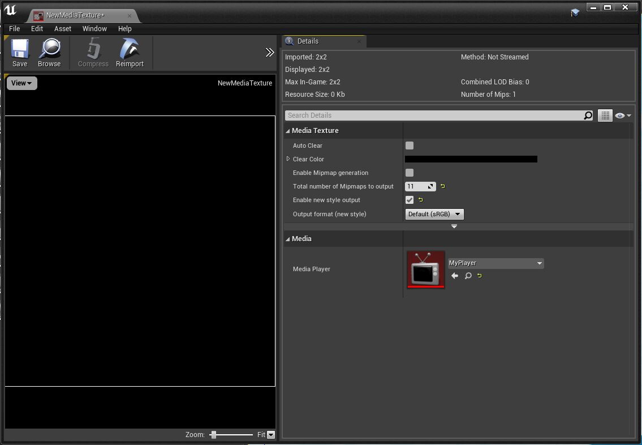
Task: Open the Output format Default (sRGB) dropdown
Action: point(434,214)
